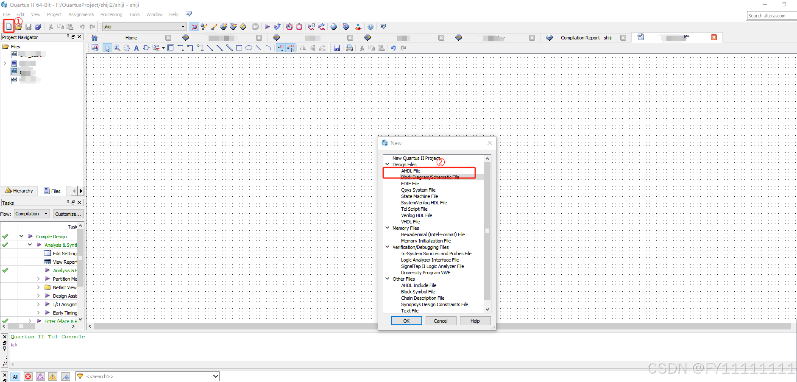Collapse Memory Files in New dialog
The image size is (797, 382).
pos(387,228)
